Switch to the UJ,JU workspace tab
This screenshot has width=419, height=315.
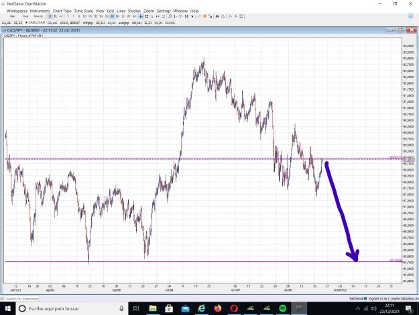[x=158, y=23]
